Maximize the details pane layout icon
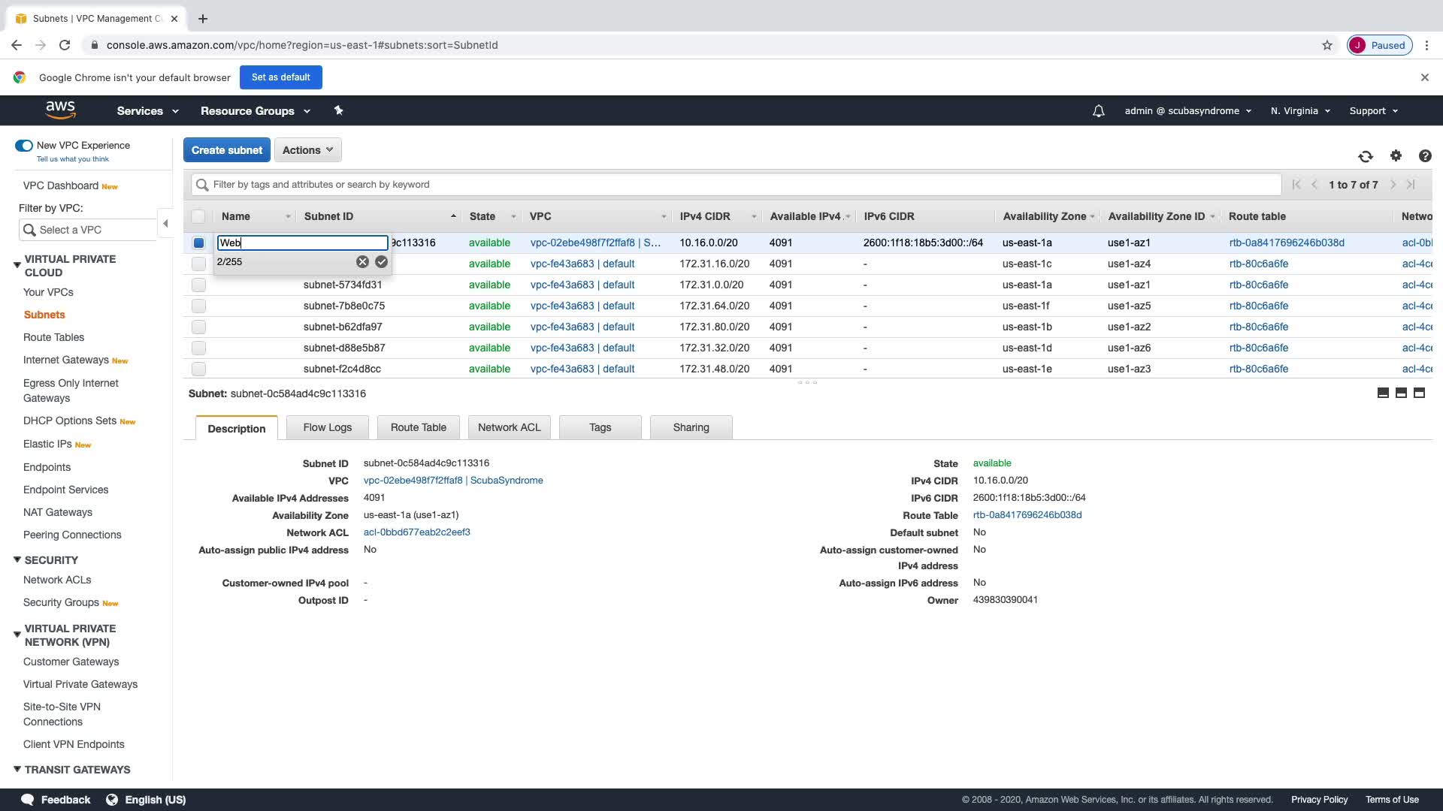This screenshot has width=1443, height=811. tap(1419, 393)
